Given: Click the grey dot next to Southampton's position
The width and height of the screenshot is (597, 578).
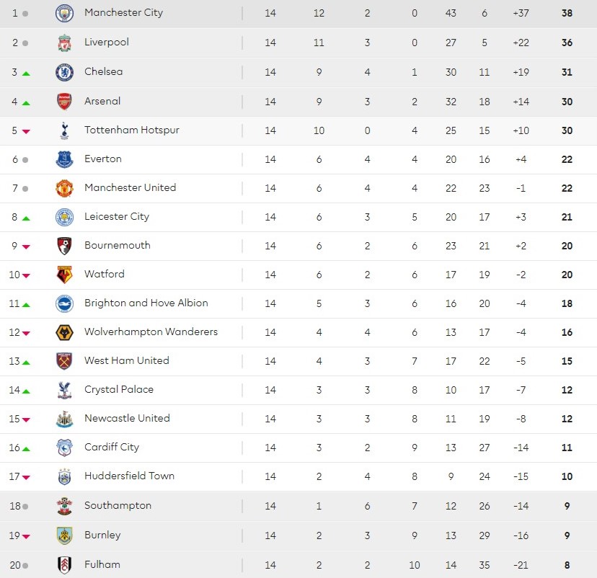Looking at the screenshot, I should coord(25,507).
